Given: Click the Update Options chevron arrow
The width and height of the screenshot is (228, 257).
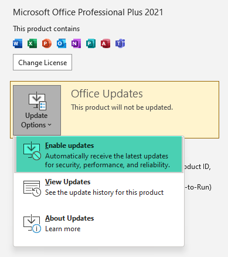Looking at the screenshot, I should pyautogui.click(x=49, y=125).
